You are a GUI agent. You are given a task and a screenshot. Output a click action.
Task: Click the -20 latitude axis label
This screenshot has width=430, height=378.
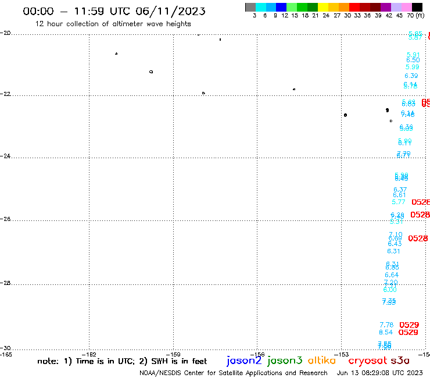point(5,33)
